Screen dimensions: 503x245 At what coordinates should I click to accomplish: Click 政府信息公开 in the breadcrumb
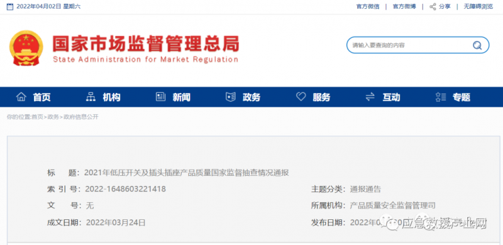(81, 117)
